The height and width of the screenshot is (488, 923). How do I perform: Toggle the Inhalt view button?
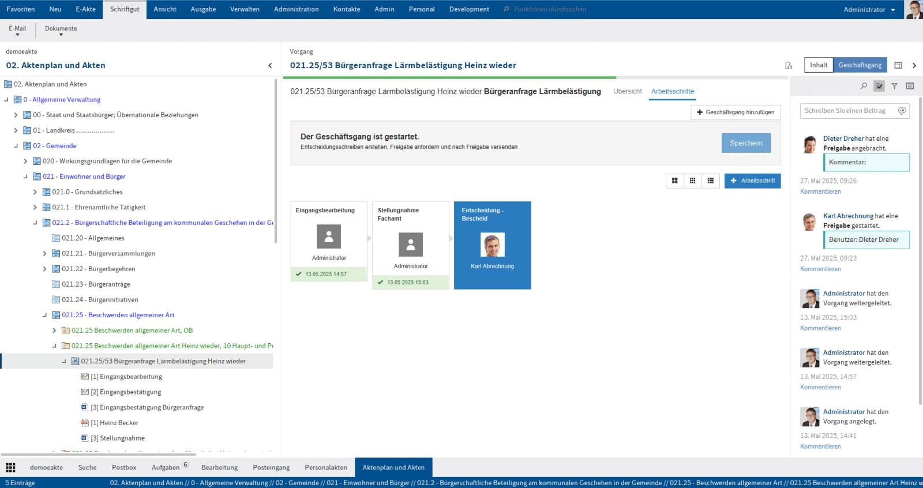[x=819, y=65]
